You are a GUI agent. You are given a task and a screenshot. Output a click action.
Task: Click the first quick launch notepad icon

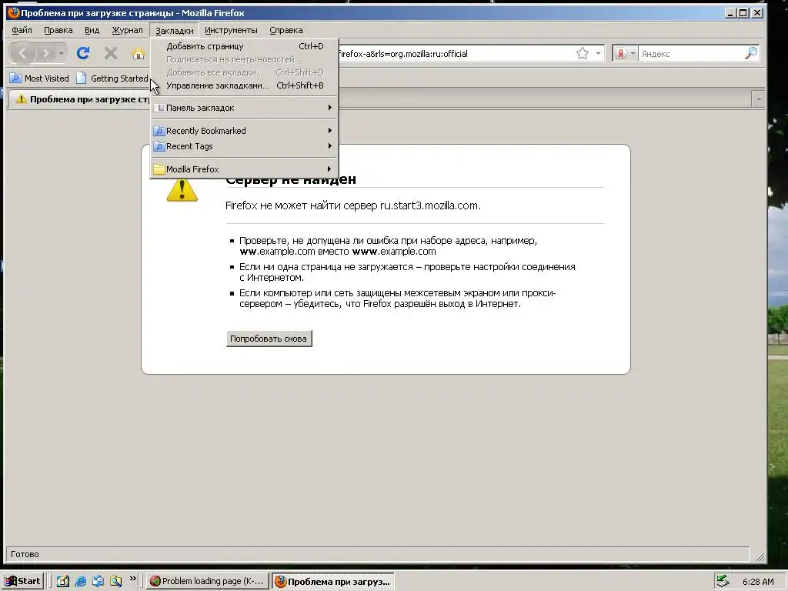pos(63,582)
